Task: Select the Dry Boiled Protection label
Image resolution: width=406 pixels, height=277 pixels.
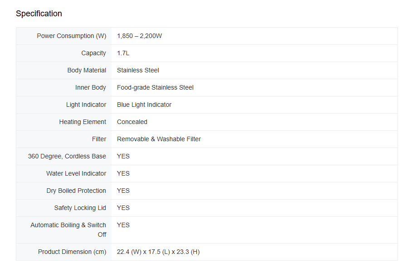Action: [x=76, y=191]
